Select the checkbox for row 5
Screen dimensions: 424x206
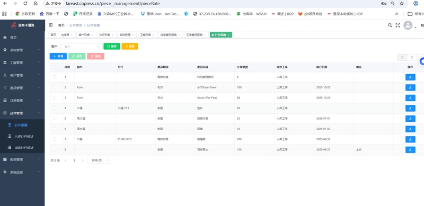[55, 119]
